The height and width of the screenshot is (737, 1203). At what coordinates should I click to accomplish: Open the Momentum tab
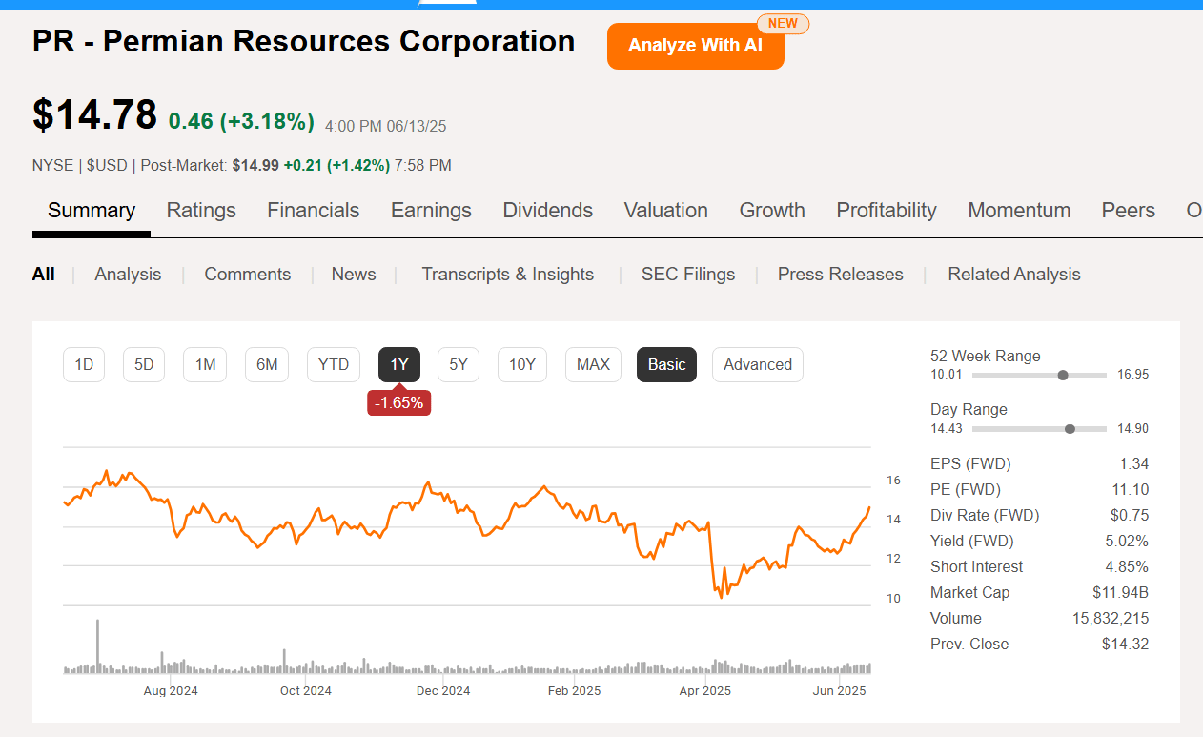point(1019,210)
